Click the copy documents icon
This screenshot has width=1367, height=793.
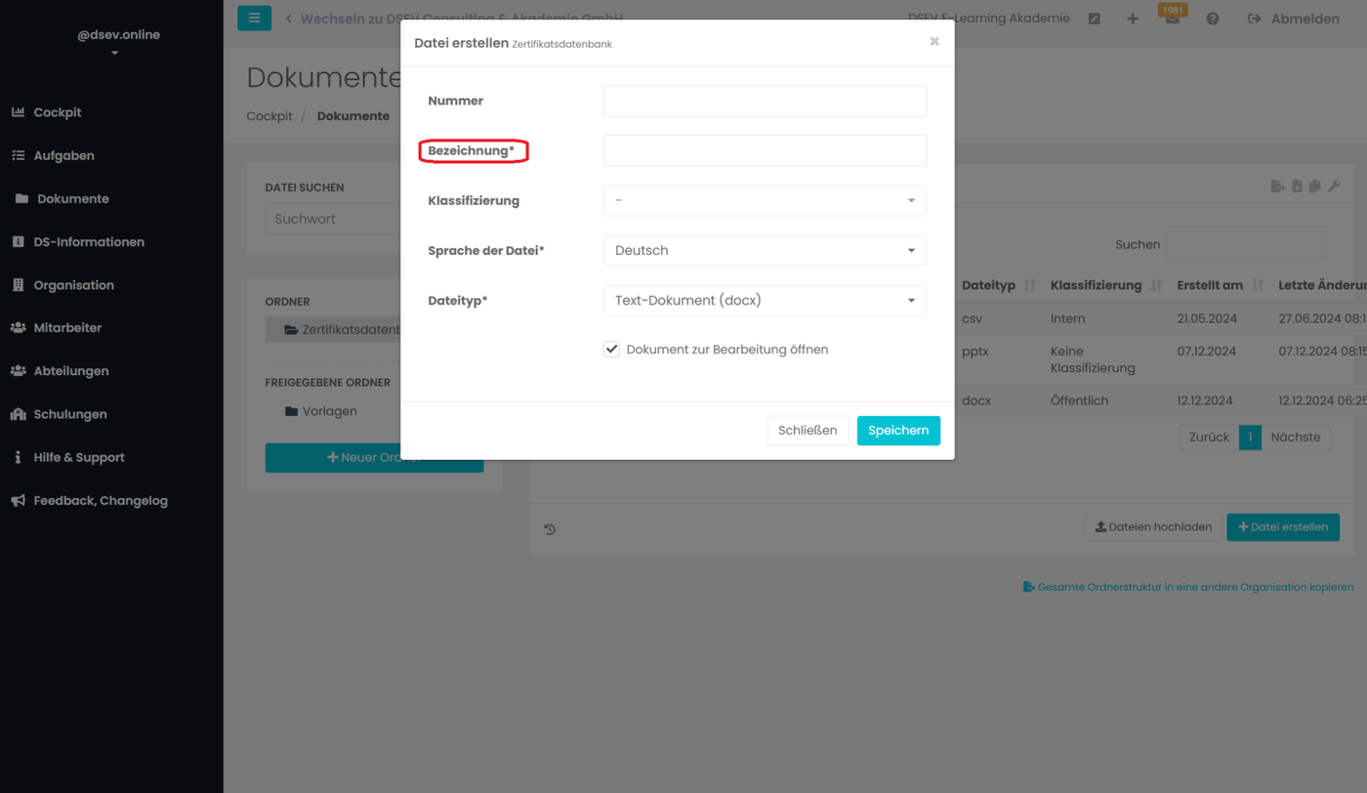[x=1315, y=186]
